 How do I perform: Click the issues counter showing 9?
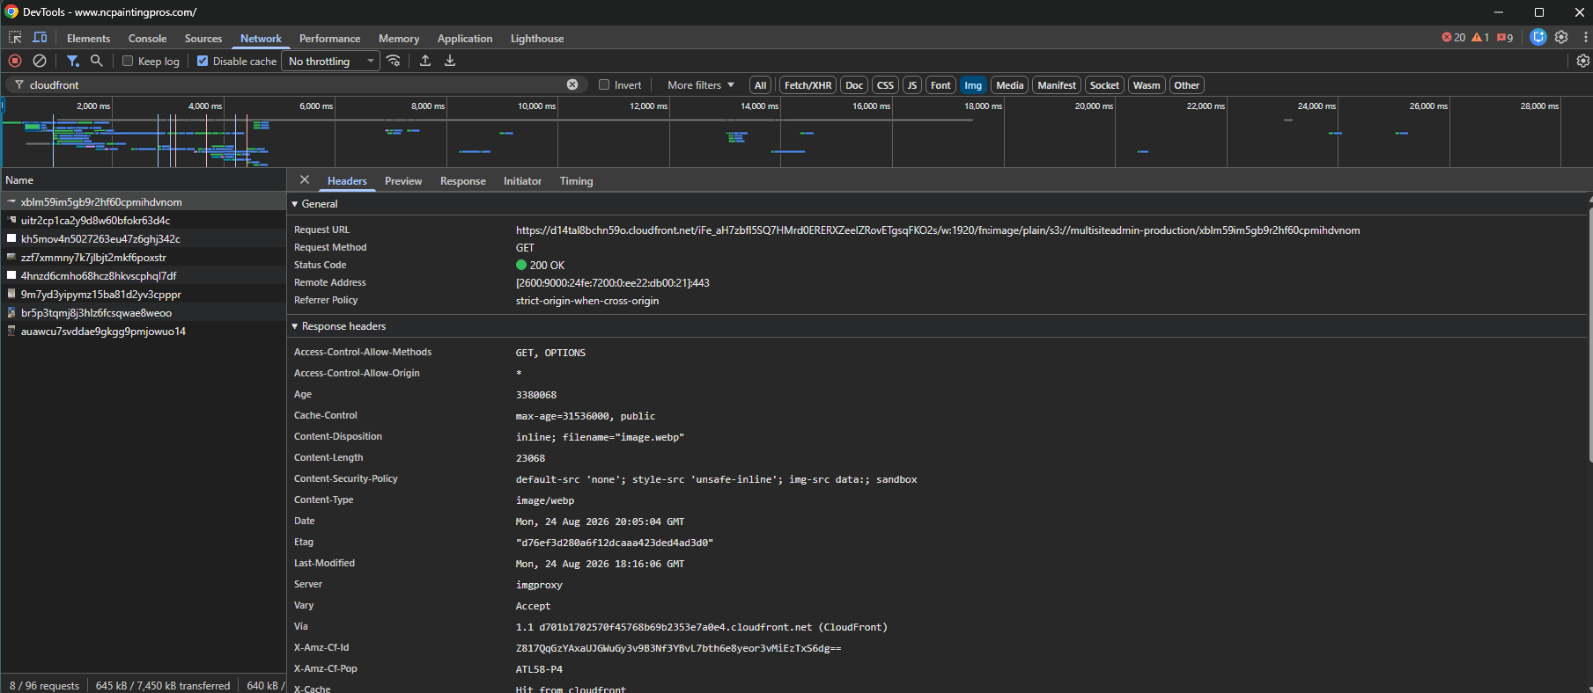[1505, 38]
